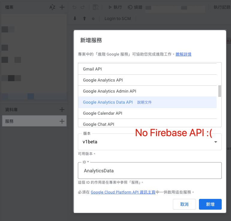Click the up arrow push icon
Image resolution: width=231 pixels, height=221 pixels.
coord(84,19)
